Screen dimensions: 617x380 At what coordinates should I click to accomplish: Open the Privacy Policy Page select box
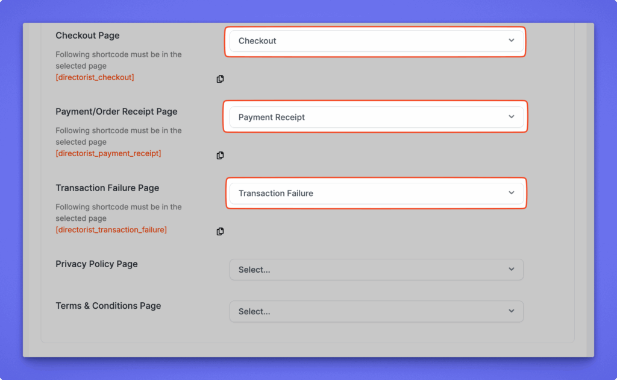point(368,270)
